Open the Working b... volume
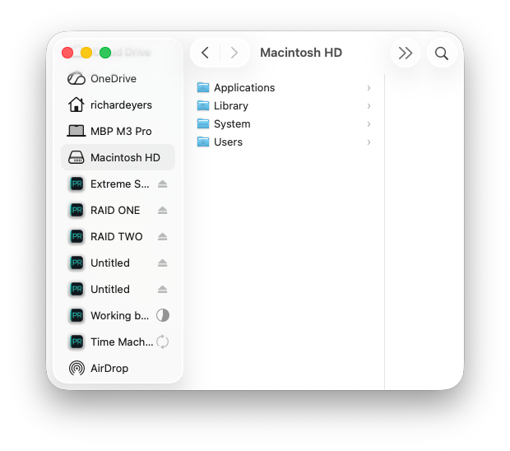The width and height of the screenshot is (510, 451). coord(118,316)
